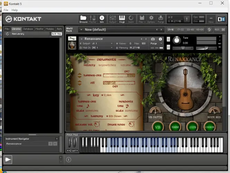Viewport: 230px width, 173px height.
Task: Step the hammer-ons ornament selector arrows
Action: click(80, 75)
